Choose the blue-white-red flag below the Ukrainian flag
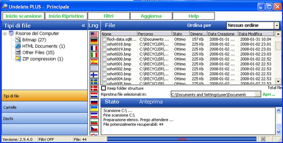 pyautogui.click(x=94, y=115)
